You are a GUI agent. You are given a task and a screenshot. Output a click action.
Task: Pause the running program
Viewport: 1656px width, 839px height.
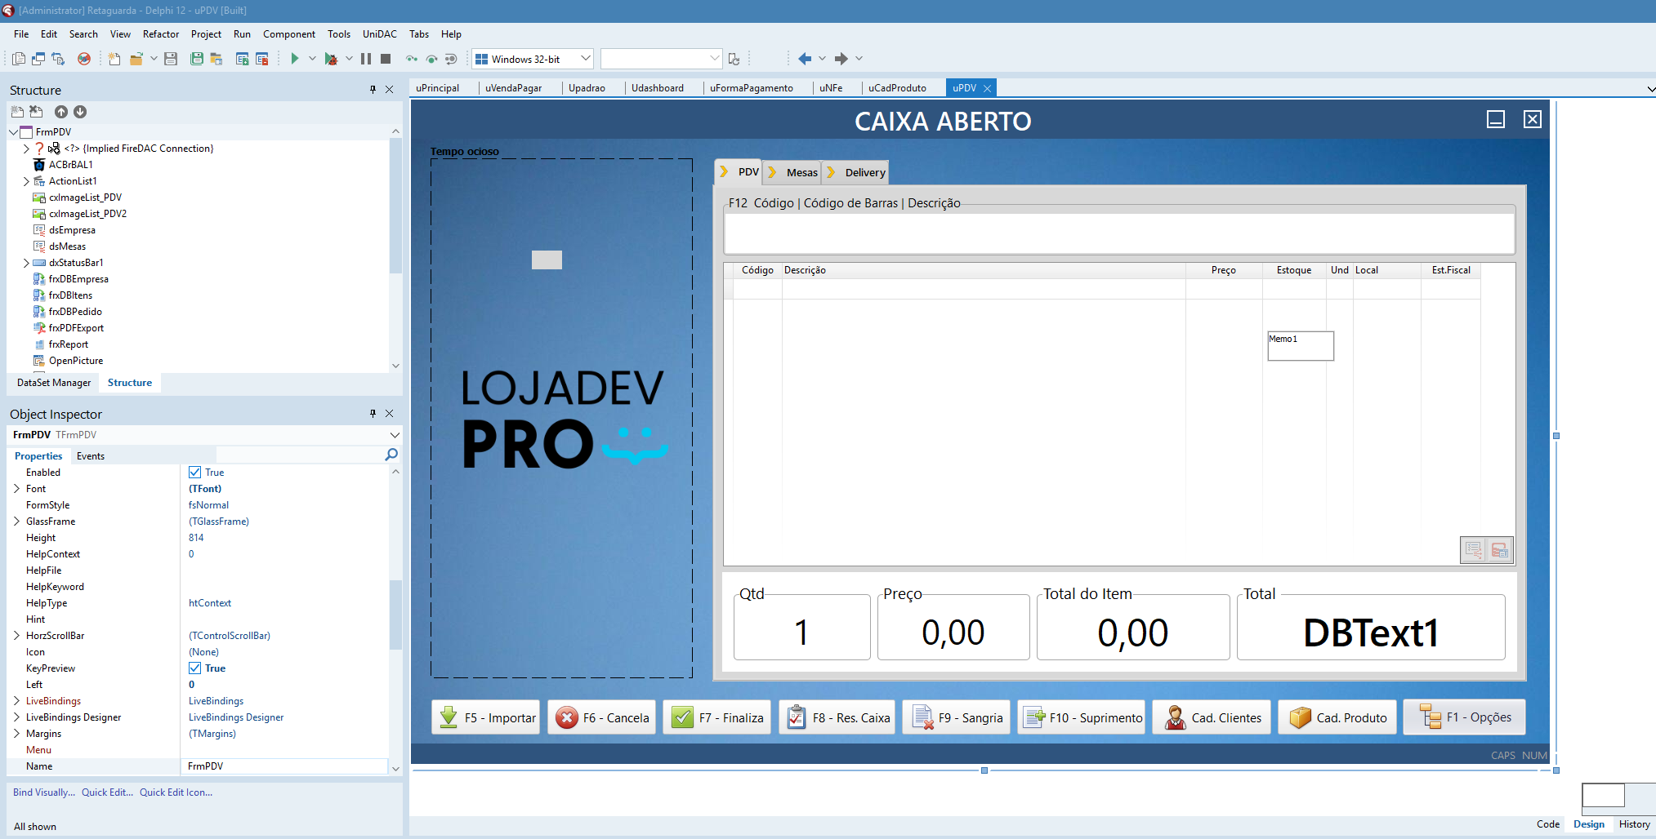coord(366,59)
